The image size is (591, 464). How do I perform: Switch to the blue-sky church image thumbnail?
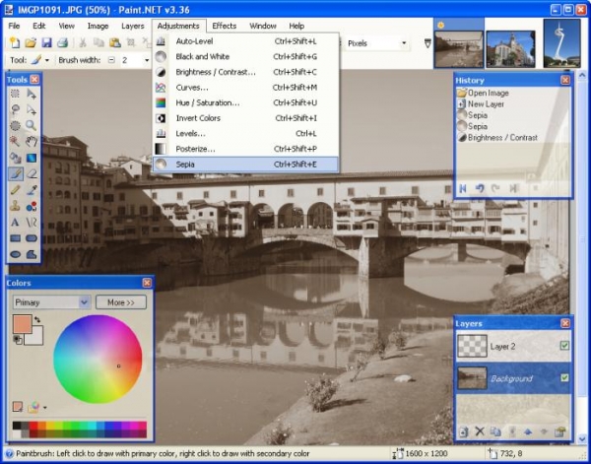pyautogui.click(x=510, y=49)
